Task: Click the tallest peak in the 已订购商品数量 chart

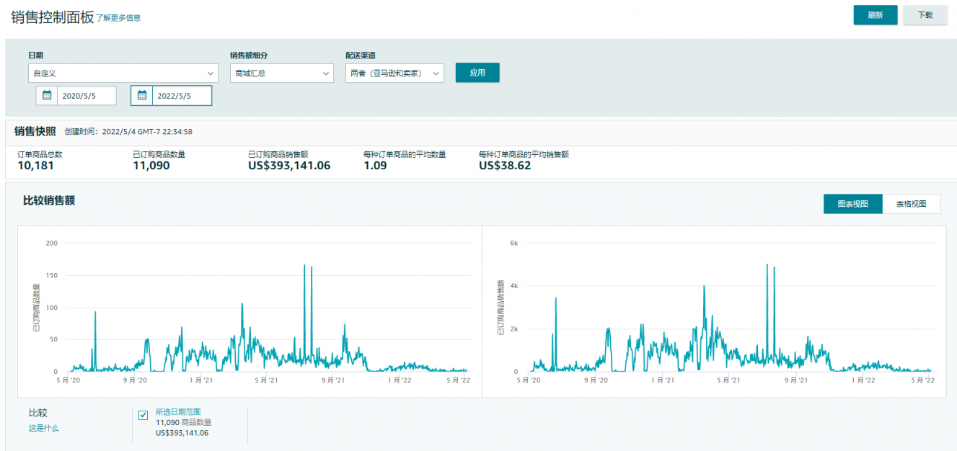Action: 304,266
